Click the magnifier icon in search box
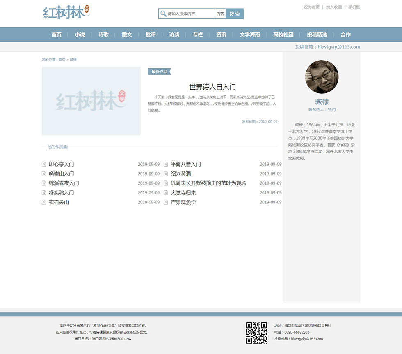The width and height of the screenshot is (402, 354). point(163,14)
